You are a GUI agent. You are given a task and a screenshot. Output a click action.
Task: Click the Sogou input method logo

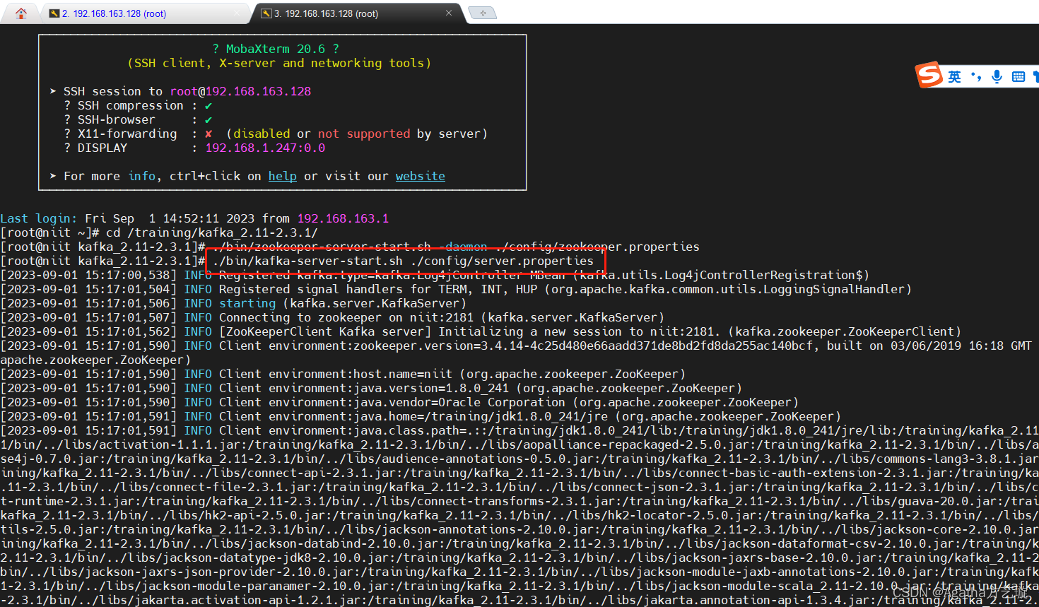coord(929,75)
